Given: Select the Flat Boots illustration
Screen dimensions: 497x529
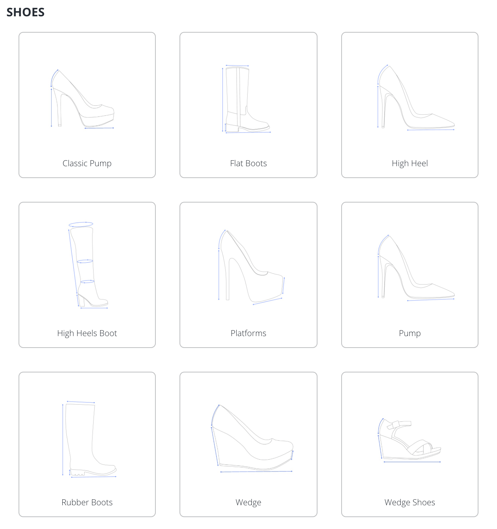Looking at the screenshot, I should pos(246,99).
